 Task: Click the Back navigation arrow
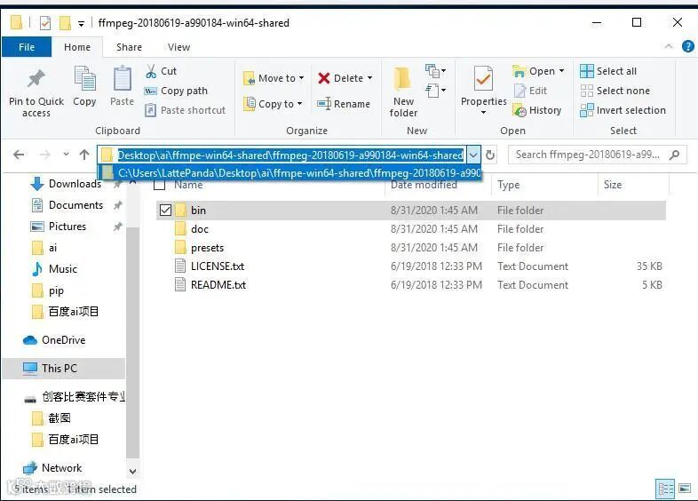[19, 155]
